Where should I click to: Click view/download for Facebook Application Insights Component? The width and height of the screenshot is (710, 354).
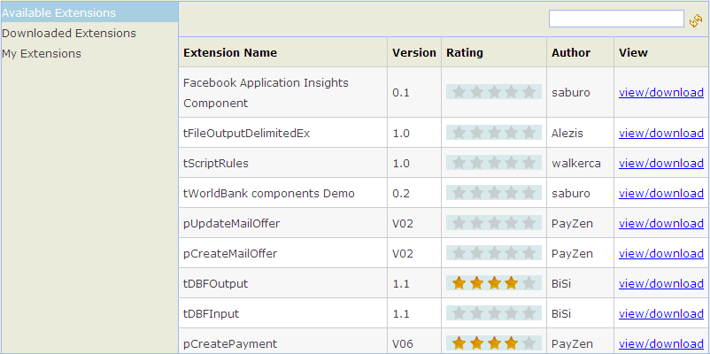pos(660,92)
